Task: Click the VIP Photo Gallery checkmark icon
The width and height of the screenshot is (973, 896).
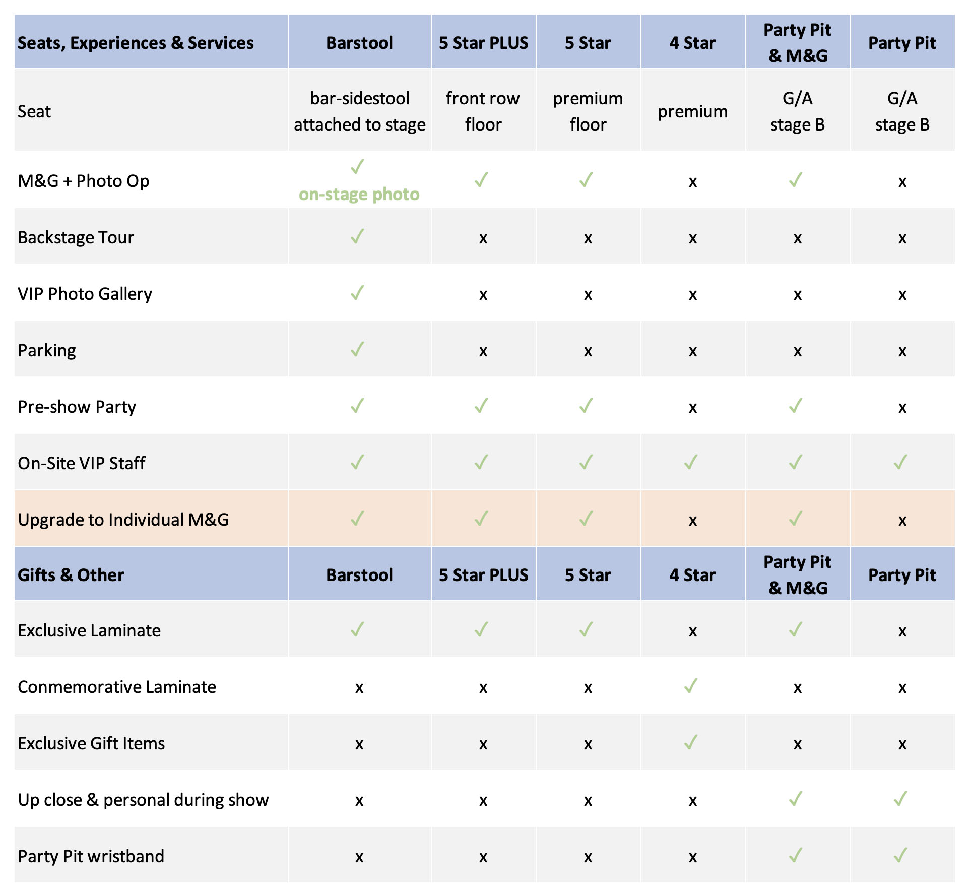Action: [357, 292]
